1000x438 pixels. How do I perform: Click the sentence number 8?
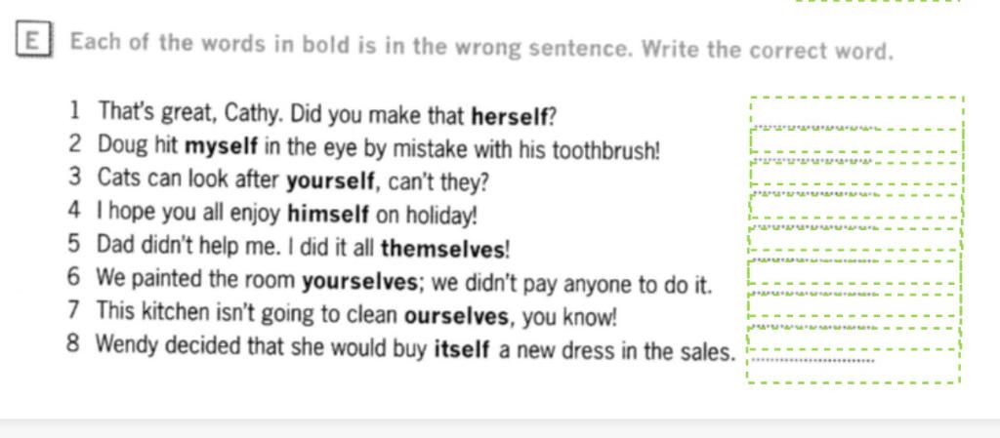[x=73, y=344]
